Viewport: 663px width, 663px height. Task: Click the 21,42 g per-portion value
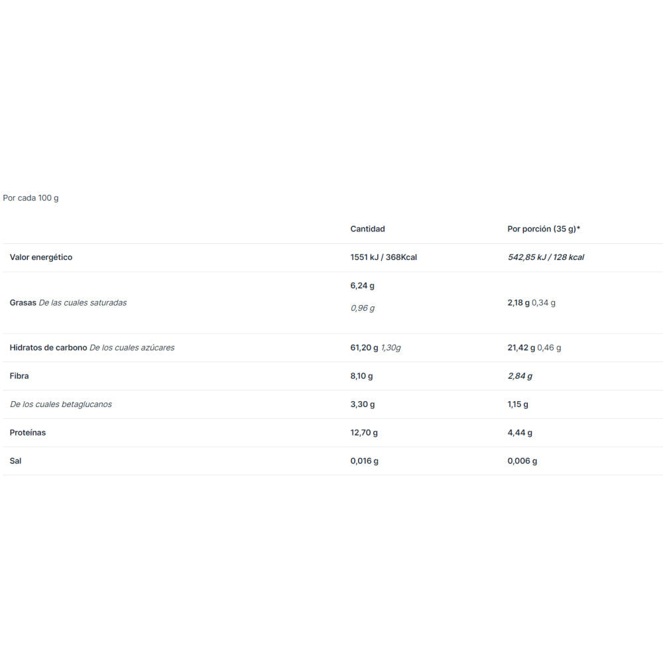(520, 347)
